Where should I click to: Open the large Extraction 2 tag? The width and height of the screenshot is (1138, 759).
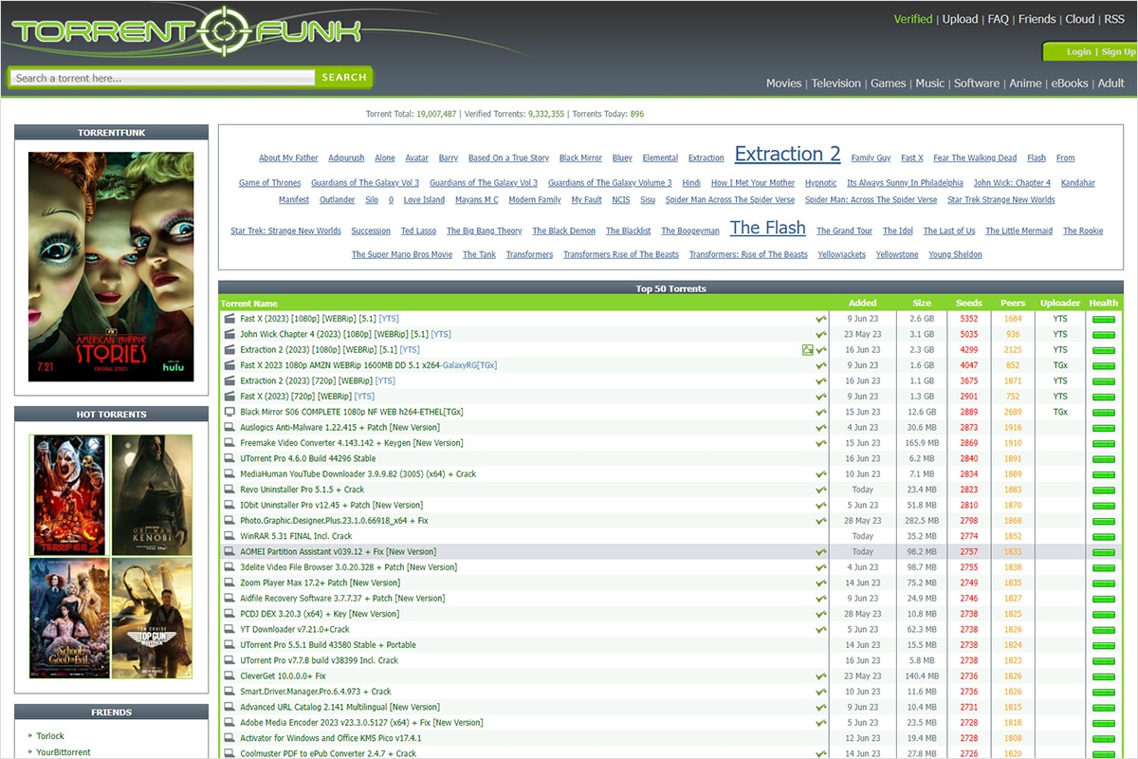click(787, 154)
